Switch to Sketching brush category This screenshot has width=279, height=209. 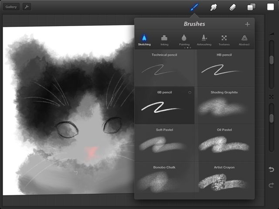point(144,40)
